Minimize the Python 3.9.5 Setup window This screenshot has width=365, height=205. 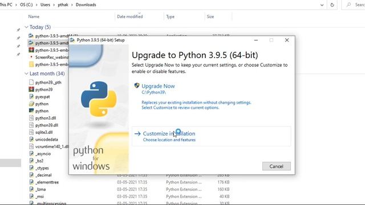(x=256, y=40)
